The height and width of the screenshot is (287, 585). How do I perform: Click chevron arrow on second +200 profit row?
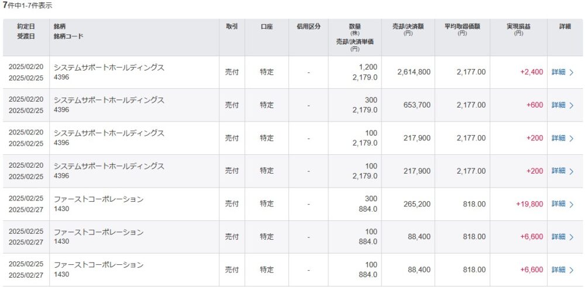[x=571, y=171]
